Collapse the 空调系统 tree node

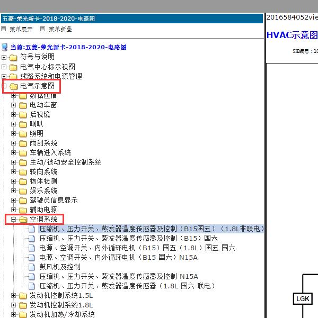[x=13, y=220]
